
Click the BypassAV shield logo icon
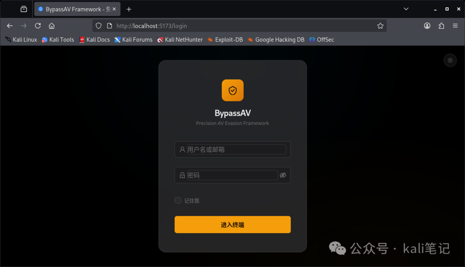(232, 90)
